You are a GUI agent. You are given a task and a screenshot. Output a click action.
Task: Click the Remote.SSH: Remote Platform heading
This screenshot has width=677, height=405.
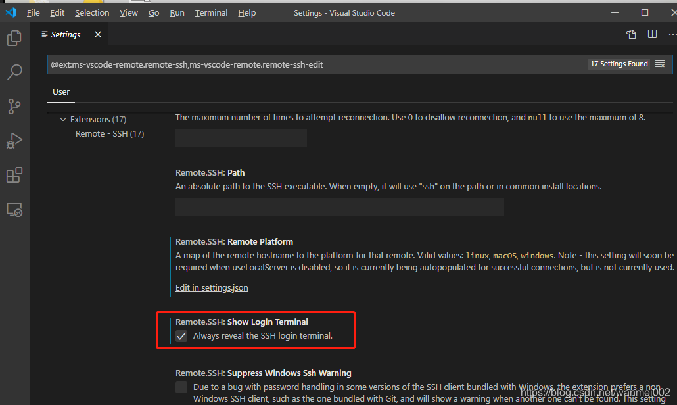234,242
